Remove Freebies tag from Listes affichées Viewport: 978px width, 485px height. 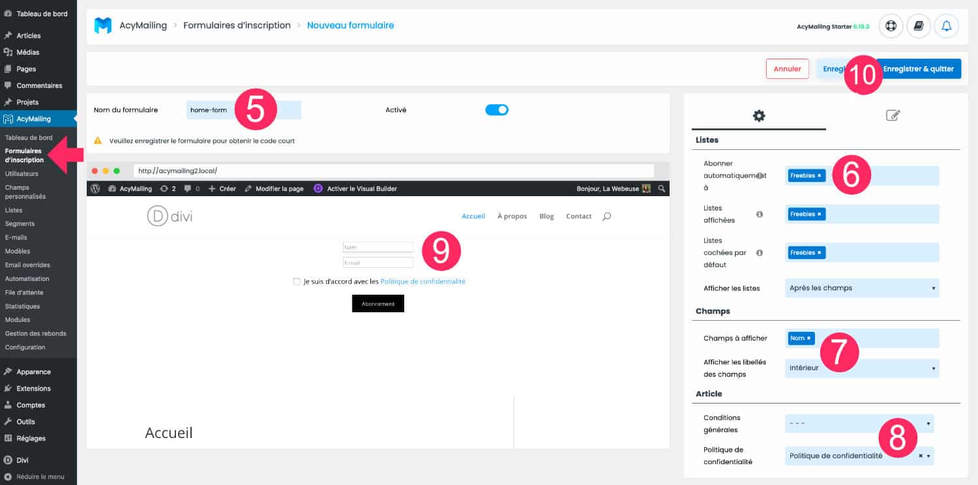(820, 214)
